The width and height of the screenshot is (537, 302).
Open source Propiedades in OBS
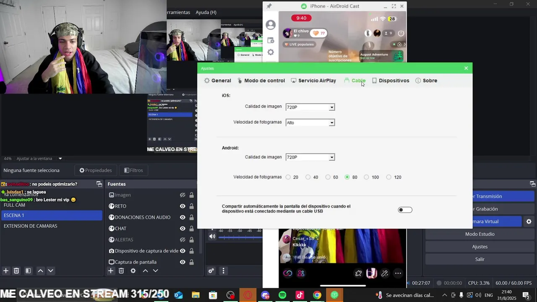pos(96,170)
